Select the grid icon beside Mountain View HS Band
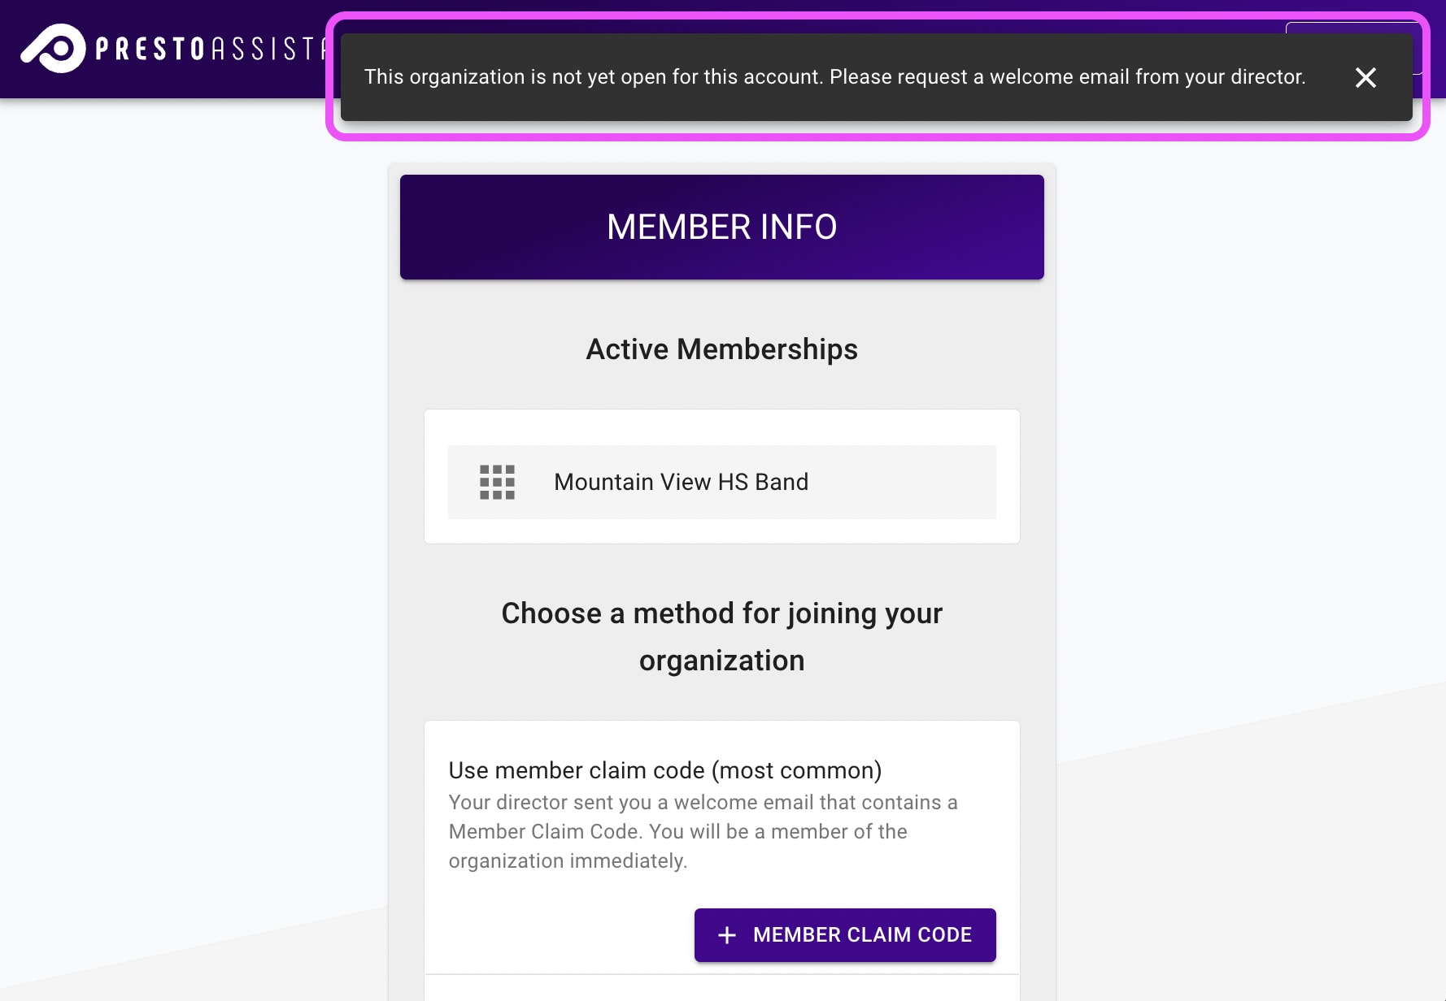1446x1001 pixels. [x=496, y=482]
